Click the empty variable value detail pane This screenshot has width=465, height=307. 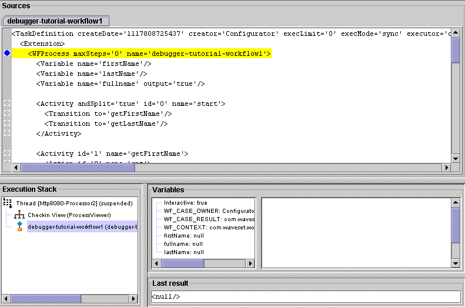tap(356, 233)
